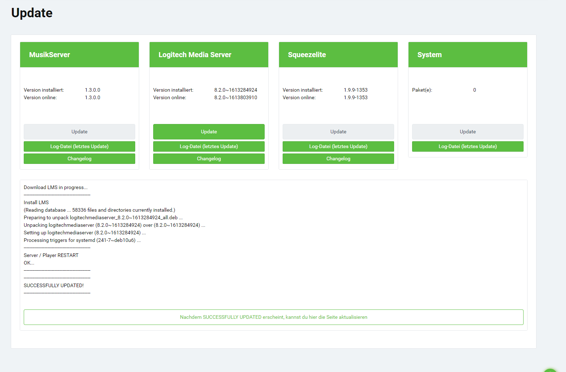Open MusikServer Log-Datei (letztes Update)
Image resolution: width=566 pixels, height=372 pixels.
tap(79, 146)
